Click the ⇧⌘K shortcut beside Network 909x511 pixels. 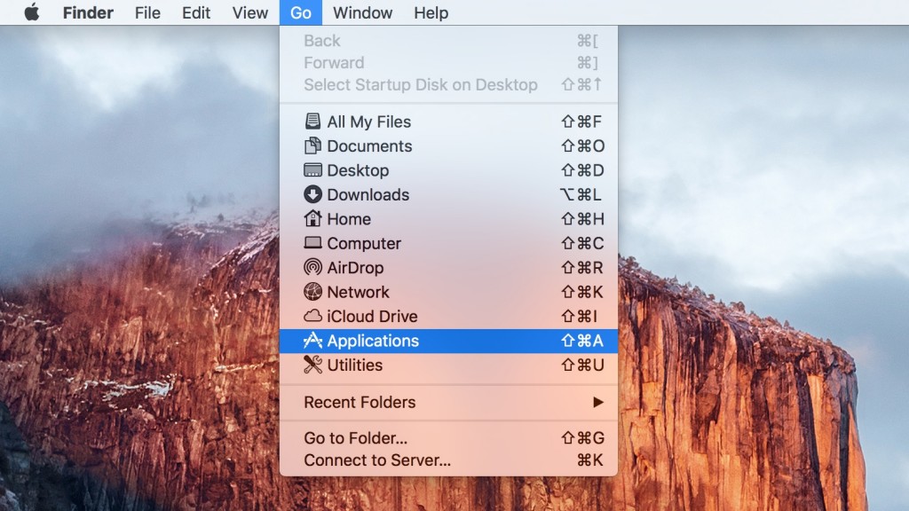(x=582, y=292)
